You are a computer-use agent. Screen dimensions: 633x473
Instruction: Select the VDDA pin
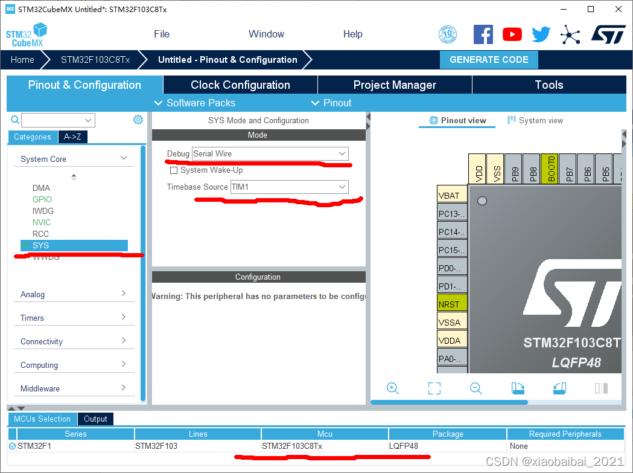[452, 340]
